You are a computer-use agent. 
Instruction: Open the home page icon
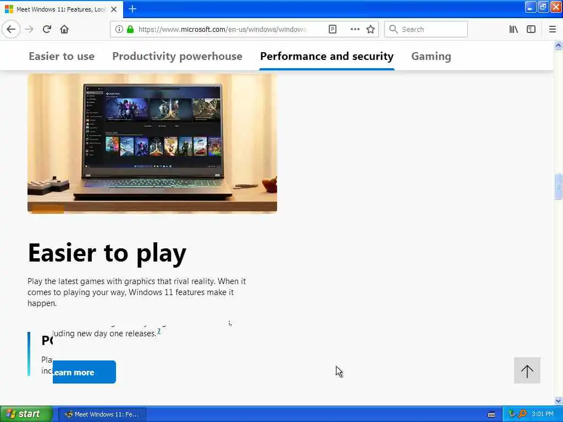coord(64,30)
